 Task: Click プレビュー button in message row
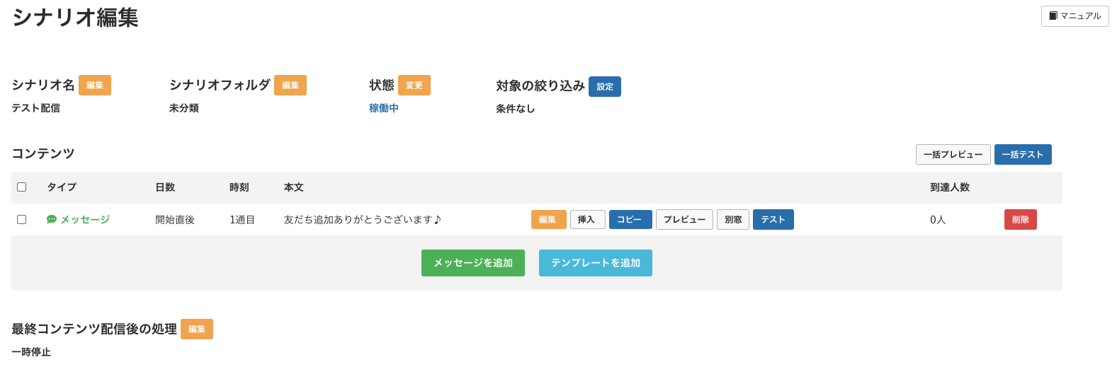click(684, 220)
